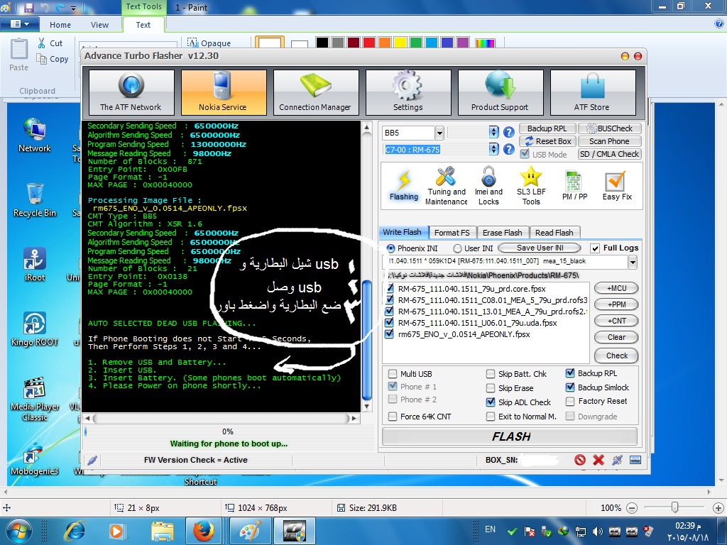The image size is (727, 545).
Task: Toggle Skip ADL Check checkbox
Action: [491, 402]
